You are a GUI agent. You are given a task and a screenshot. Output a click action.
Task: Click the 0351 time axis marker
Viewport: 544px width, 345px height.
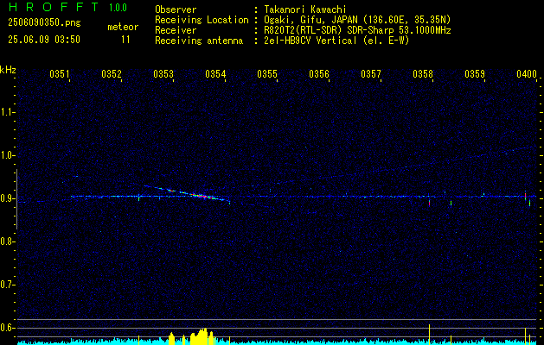pyautogui.click(x=60, y=74)
